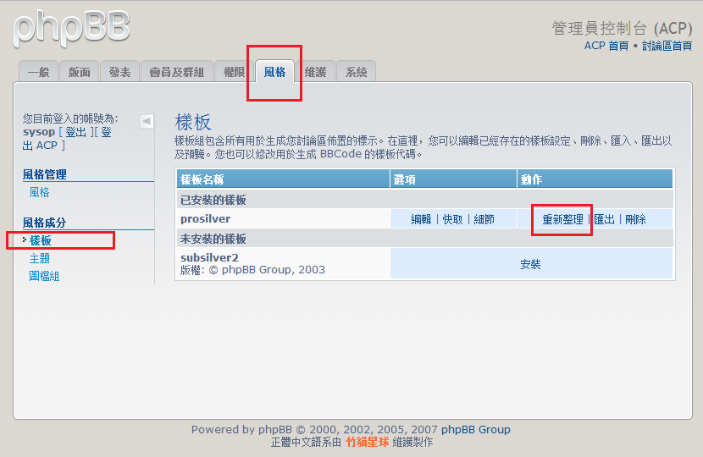Click 匯出 for the prosilver template
Image resolution: width=703 pixels, height=457 pixels.
pyautogui.click(x=604, y=219)
